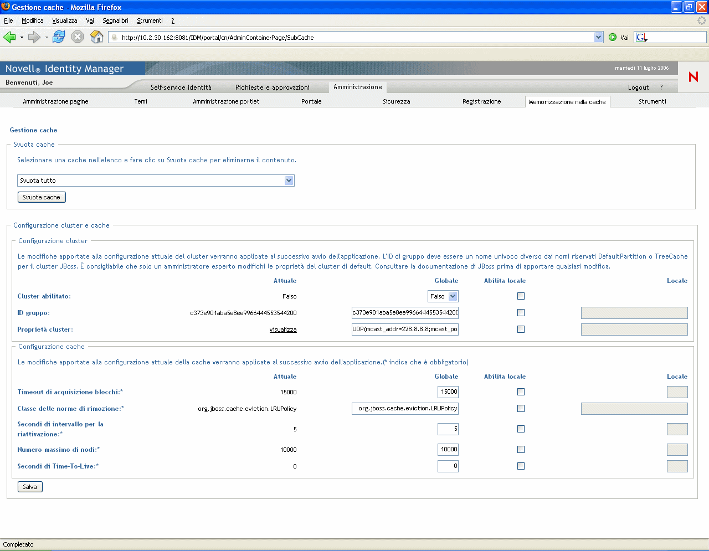Click the global Timeout di acquisizione blocchi field
Screen dimensions: 709x551
pyautogui.click(x=448, y=392)
